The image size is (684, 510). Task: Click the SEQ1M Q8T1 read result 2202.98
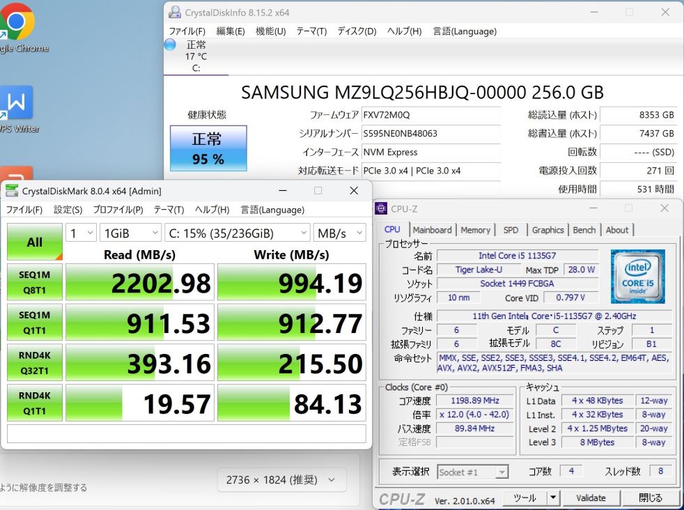140,282
